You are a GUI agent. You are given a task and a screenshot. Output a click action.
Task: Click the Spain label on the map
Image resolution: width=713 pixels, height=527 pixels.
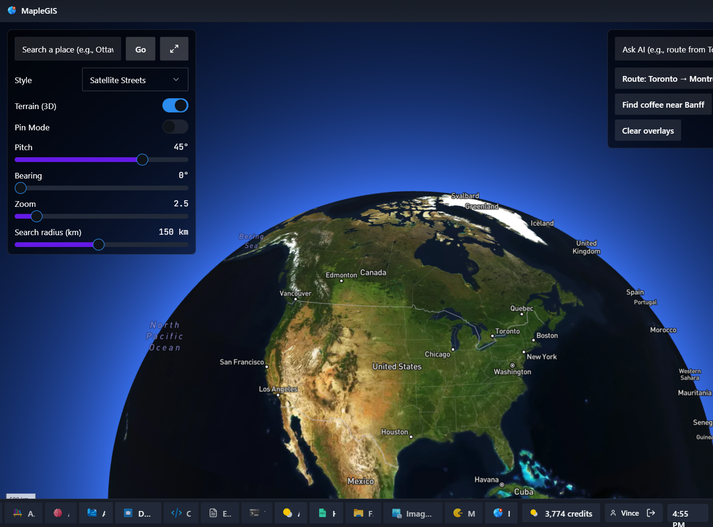tap(635, 292)
